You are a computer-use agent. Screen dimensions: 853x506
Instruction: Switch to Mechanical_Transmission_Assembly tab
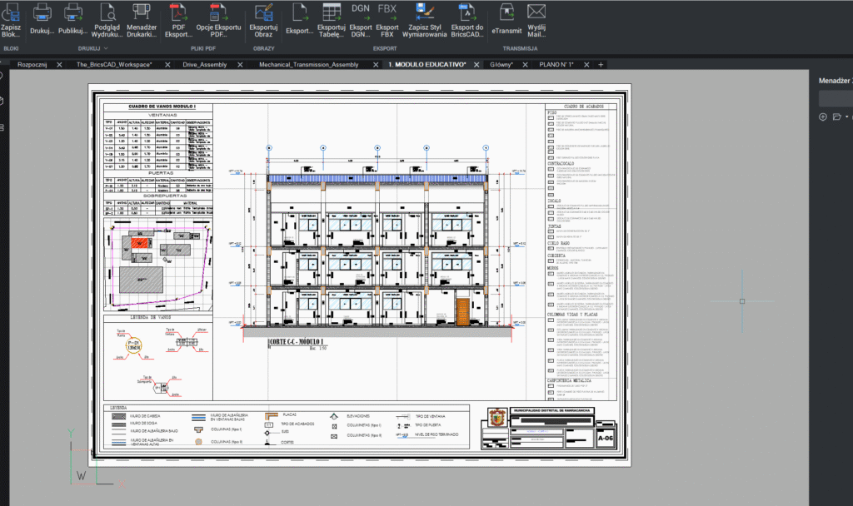coord(308,64)
